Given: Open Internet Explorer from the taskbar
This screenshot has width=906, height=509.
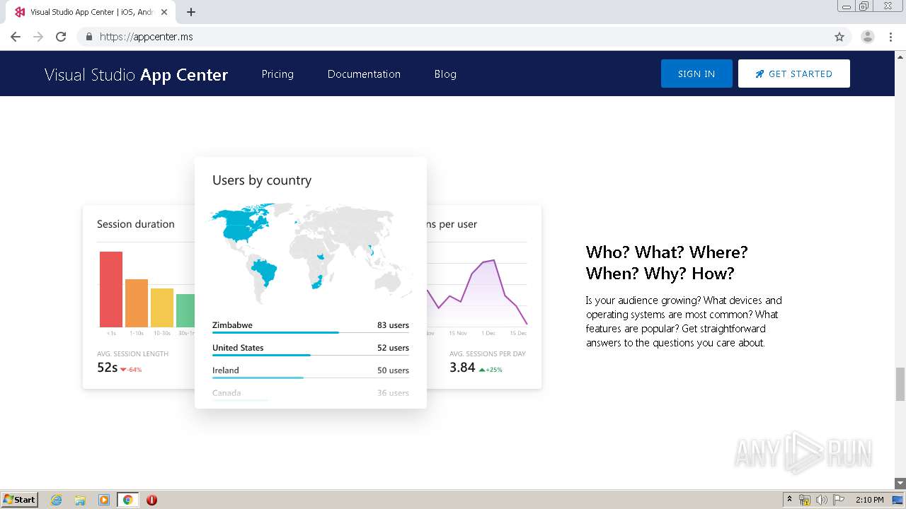Looking at the screenshot, I should (x=56, y=500).
